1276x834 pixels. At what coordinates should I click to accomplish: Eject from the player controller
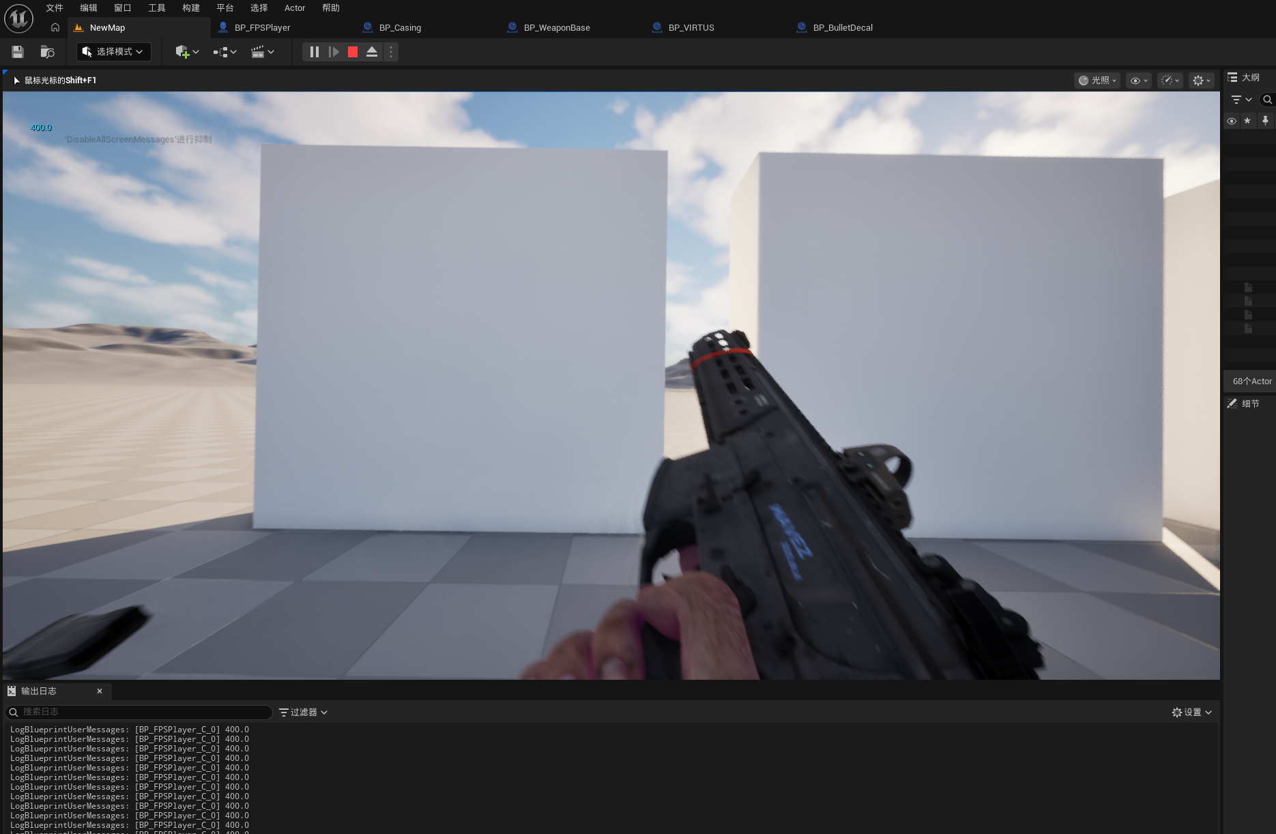(x=372, y=52)
